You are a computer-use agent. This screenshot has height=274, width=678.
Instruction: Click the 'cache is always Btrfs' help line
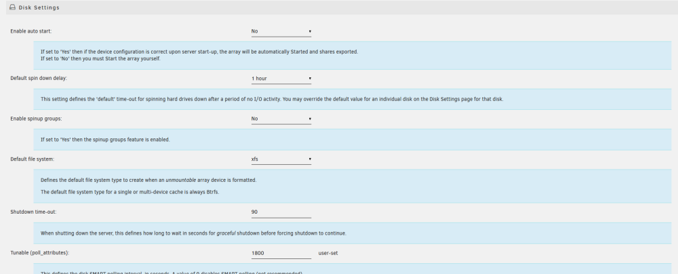point(129,192)
